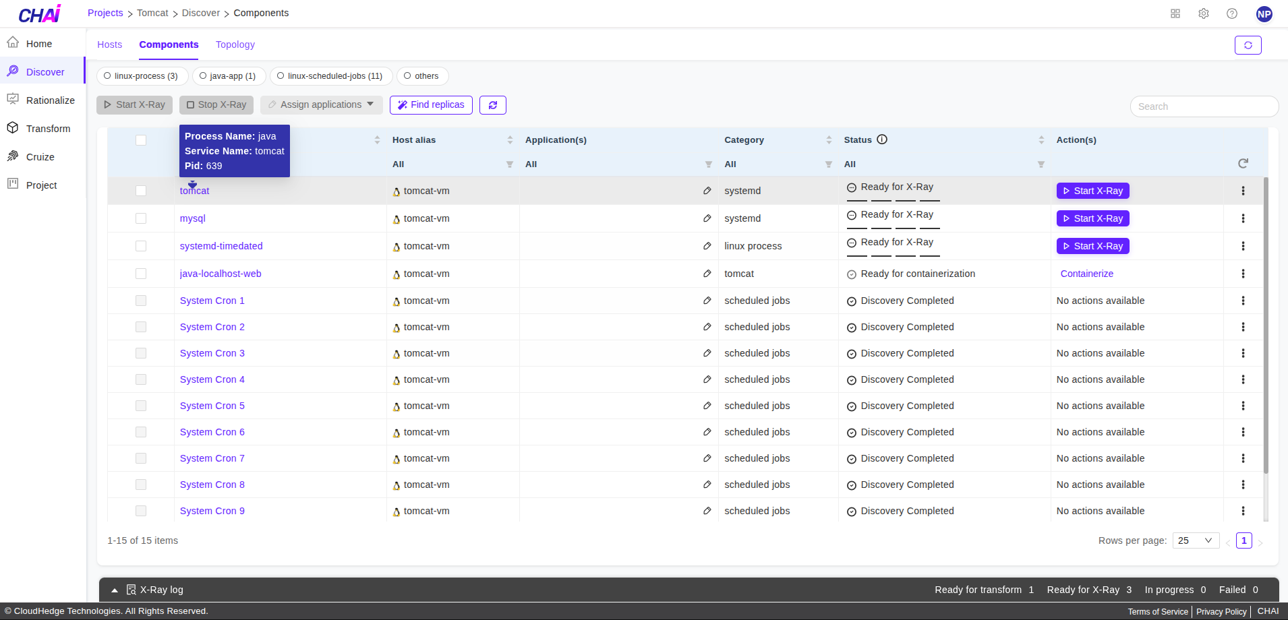
Task: Edit applications for the tomcat row
Action: [707, 191]
